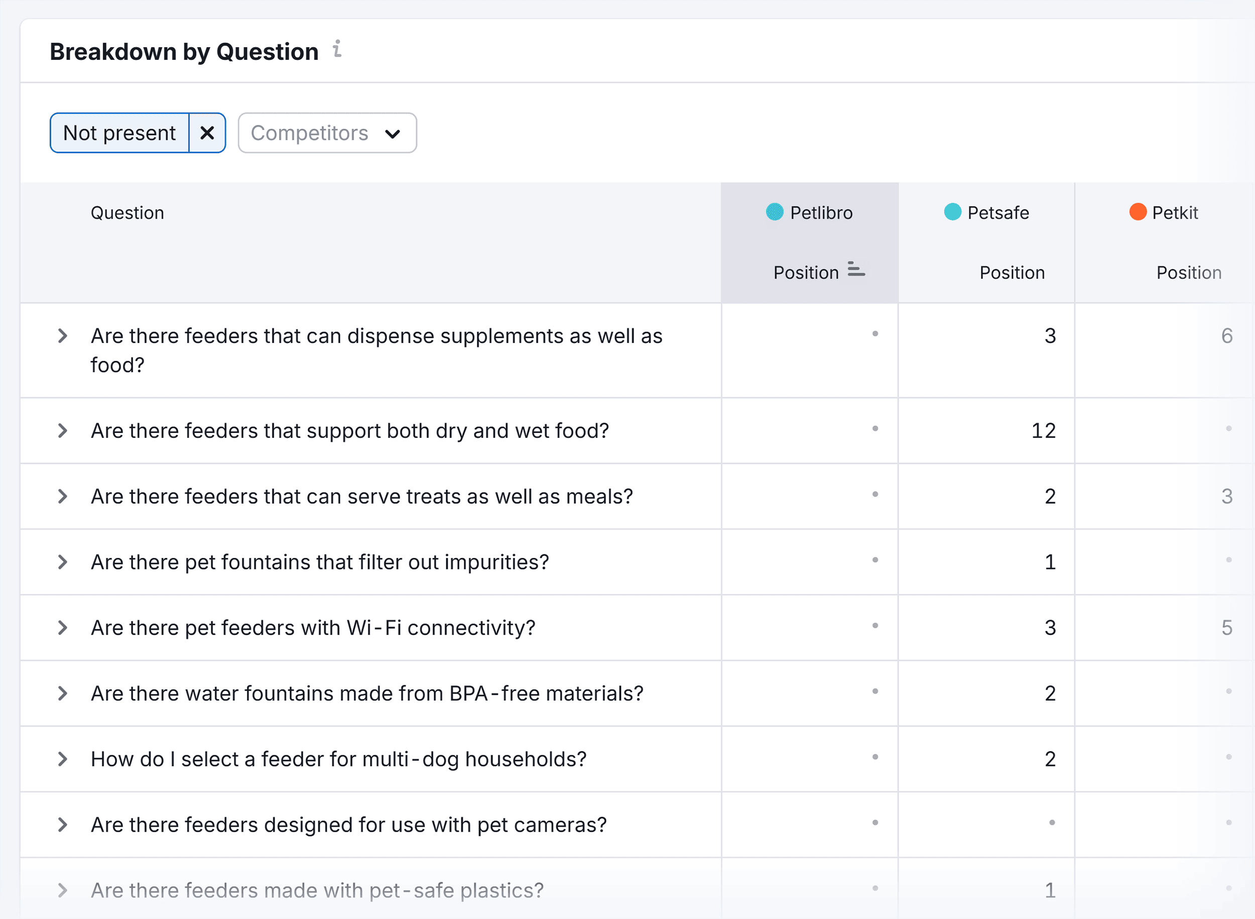The image size is (1255, 919).
Task: Click the info icon next to Breakdown by Question
Action: point(337,51)
